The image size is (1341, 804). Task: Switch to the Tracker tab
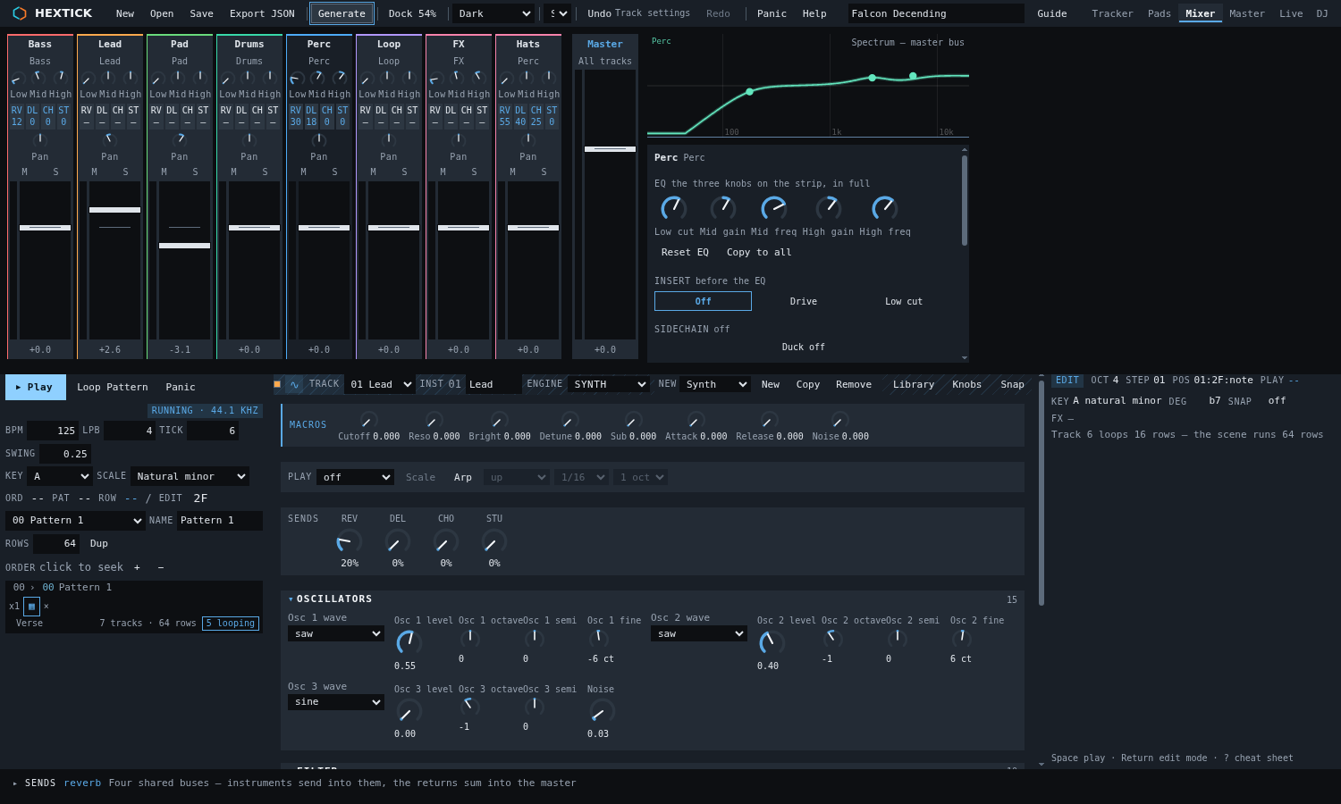click(1112, 13)
